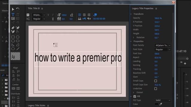This screenshot has height=107, width=191.
Task: Click the Height value 100.0
Action: click(157, 34)
